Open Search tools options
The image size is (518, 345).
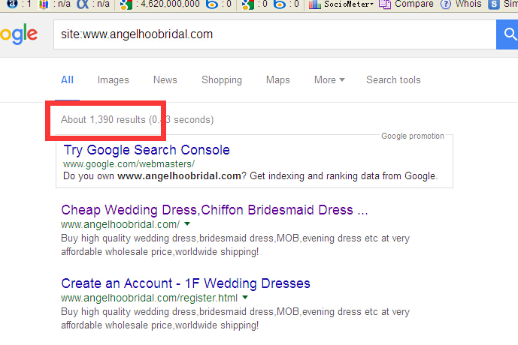[x=393, y=79]
